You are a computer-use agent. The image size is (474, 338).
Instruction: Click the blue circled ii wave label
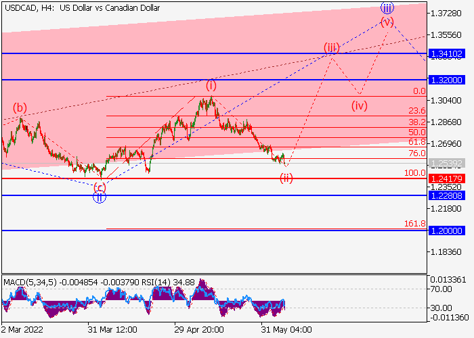(100, 197)
